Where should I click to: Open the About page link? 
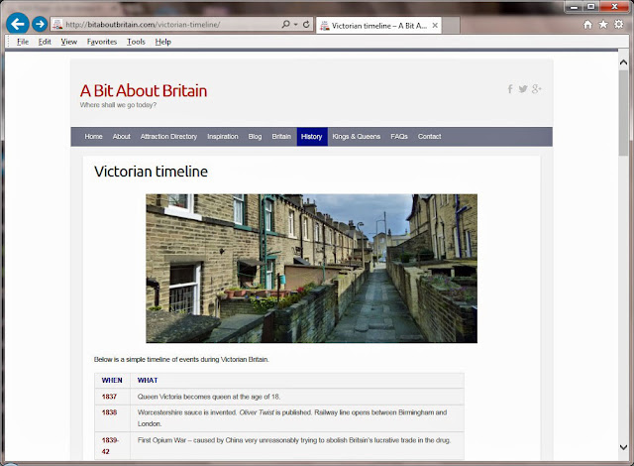point(121,137)
